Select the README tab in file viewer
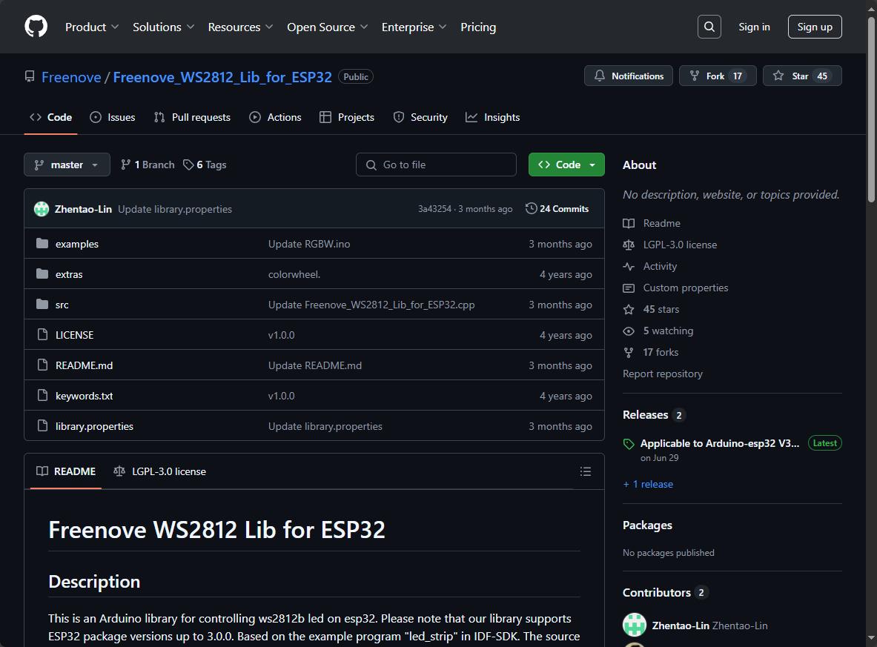The image size is (877, 647). pos(66,471)
